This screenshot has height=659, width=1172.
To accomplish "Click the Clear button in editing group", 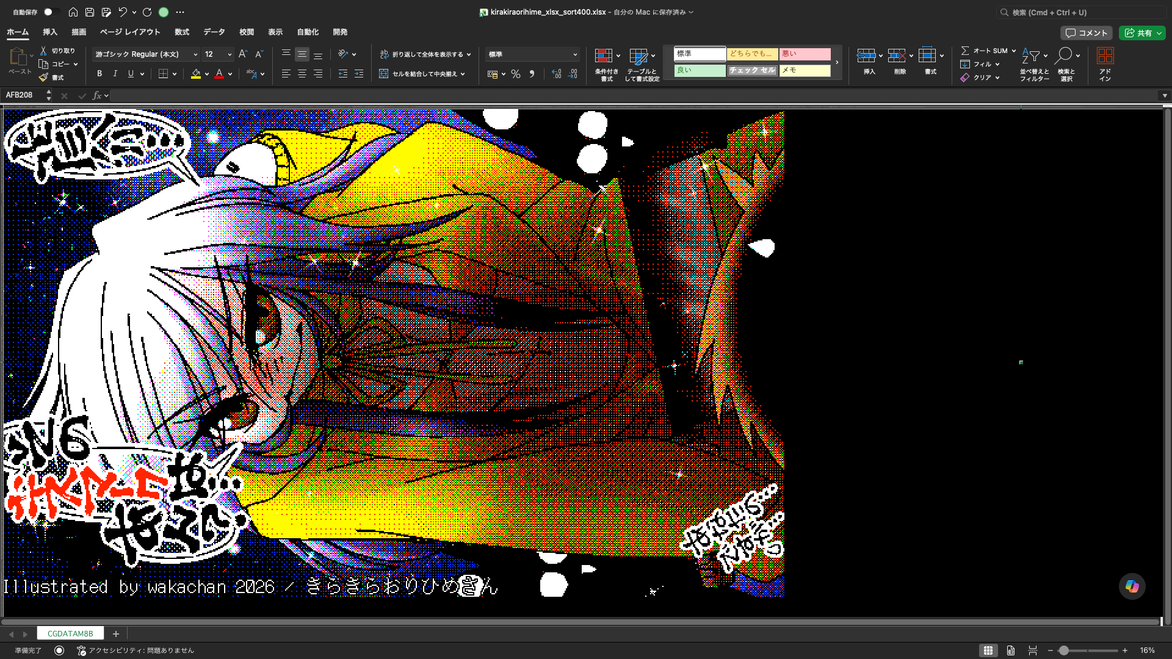I will pyautogui.click(x=979, y=77).
